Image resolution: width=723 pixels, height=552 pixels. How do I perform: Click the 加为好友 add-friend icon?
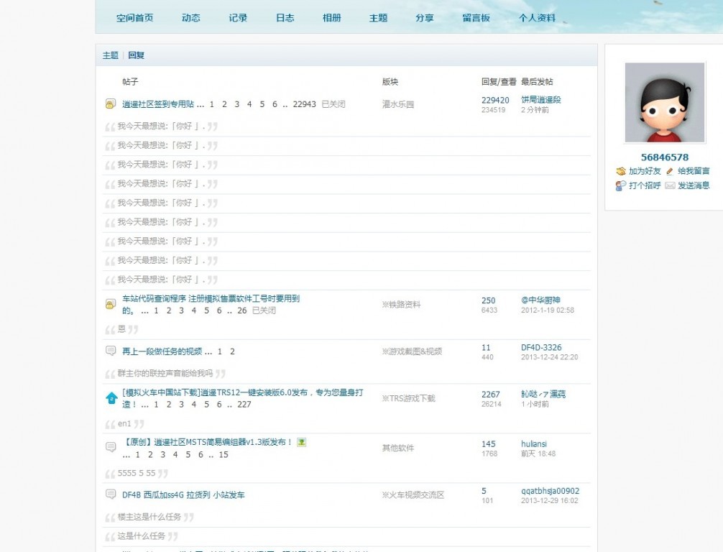[x=621, y=171]
